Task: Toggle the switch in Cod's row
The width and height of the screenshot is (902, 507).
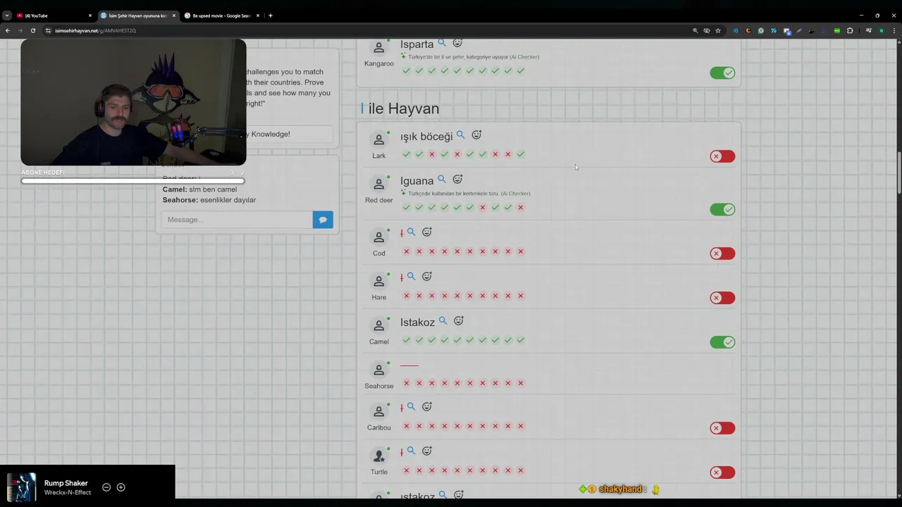Action: pyautogui.click(x=722, y=254)
